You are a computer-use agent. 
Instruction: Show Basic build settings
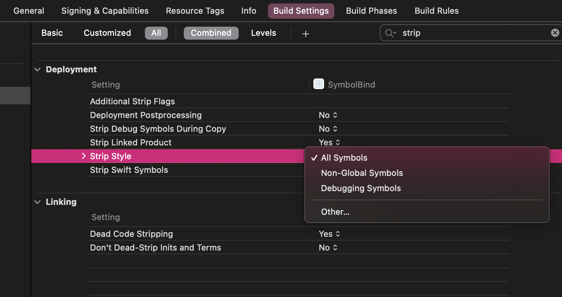pos(52,33)
